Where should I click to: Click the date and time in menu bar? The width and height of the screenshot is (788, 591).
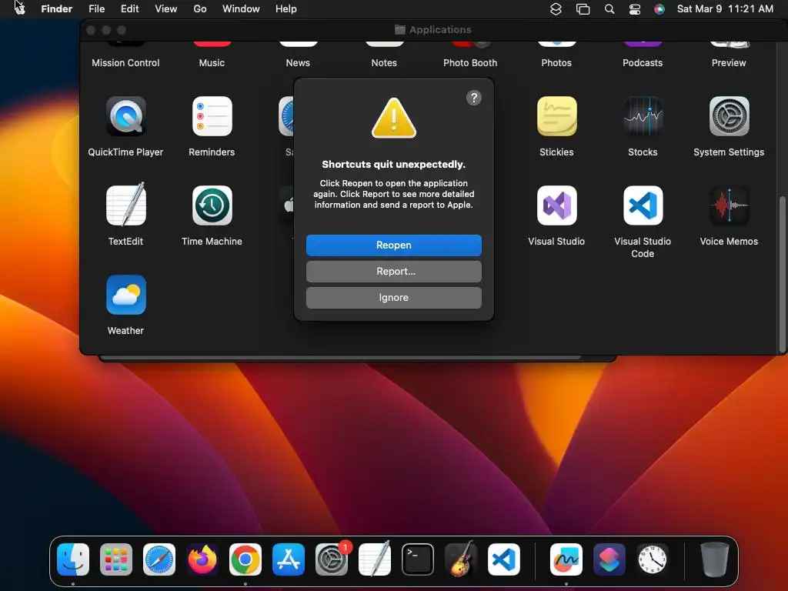[725, 8]
